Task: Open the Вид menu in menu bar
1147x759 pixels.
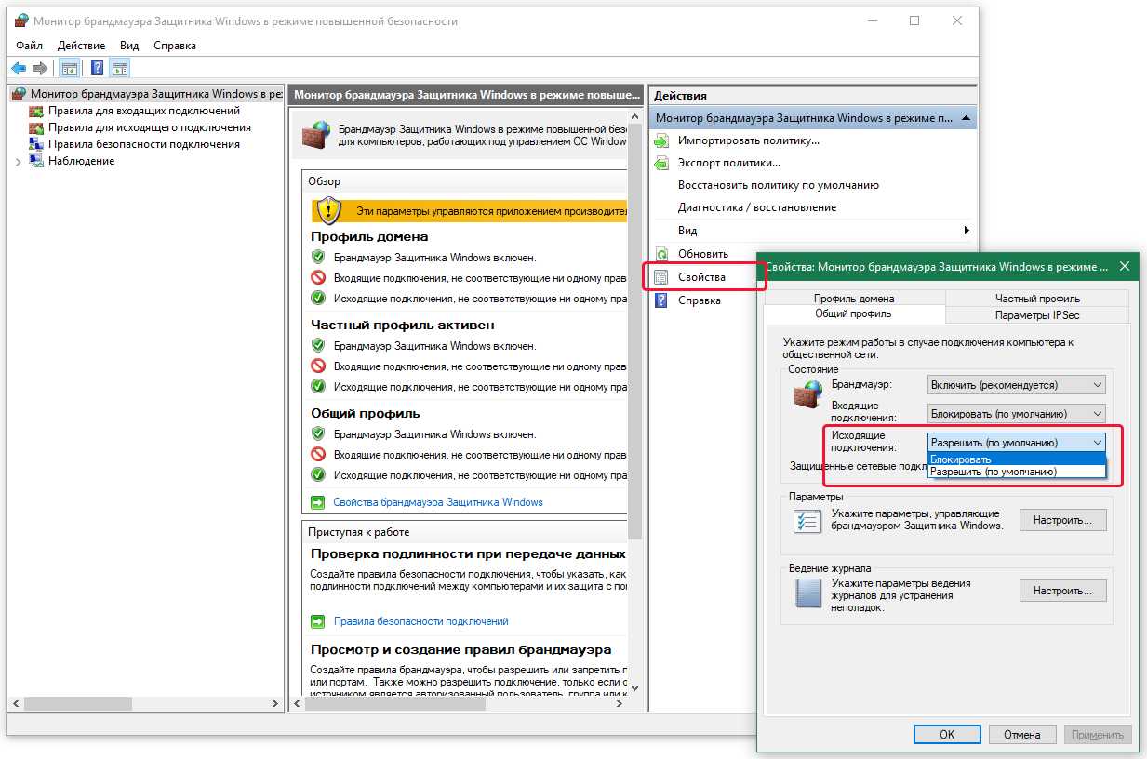Action: point(129,45)
